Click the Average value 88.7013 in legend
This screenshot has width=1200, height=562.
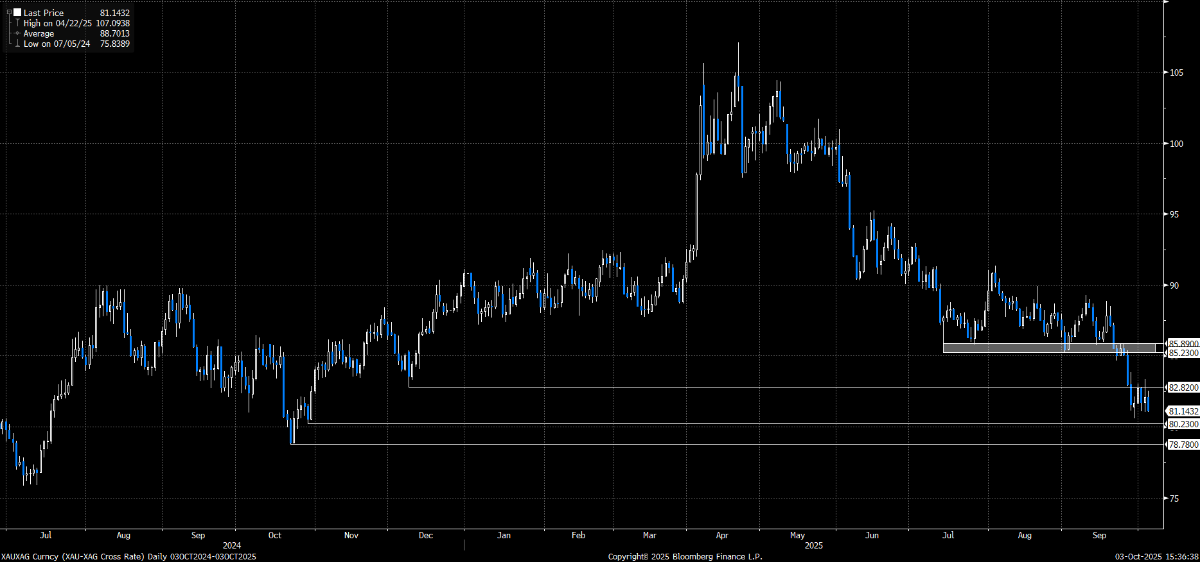coord(114,33)
